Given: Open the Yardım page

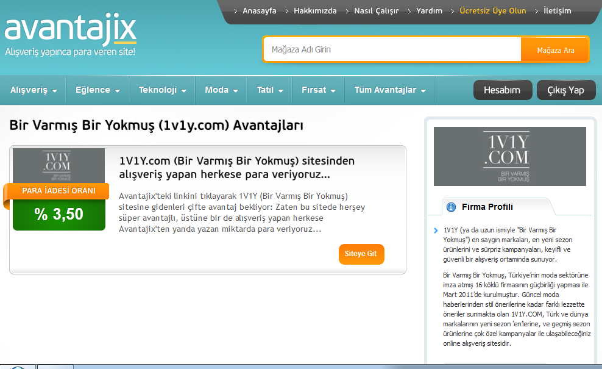Looking at the screenshot, I should click(429, 11).
